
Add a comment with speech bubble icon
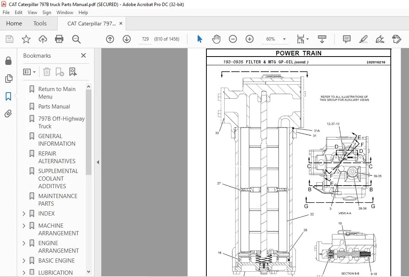click(x=347, y=39)
